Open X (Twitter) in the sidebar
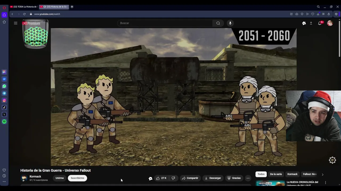Image resolution: width=341 pixels, height=191 pixels. coord(4,115)
